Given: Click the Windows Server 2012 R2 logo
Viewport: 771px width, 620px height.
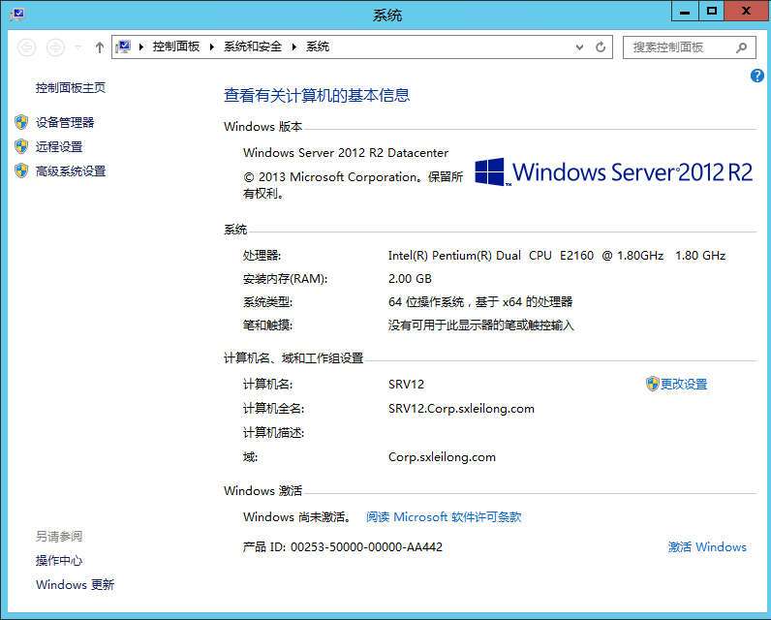Looking at the screenshot, I should (613, 172).
